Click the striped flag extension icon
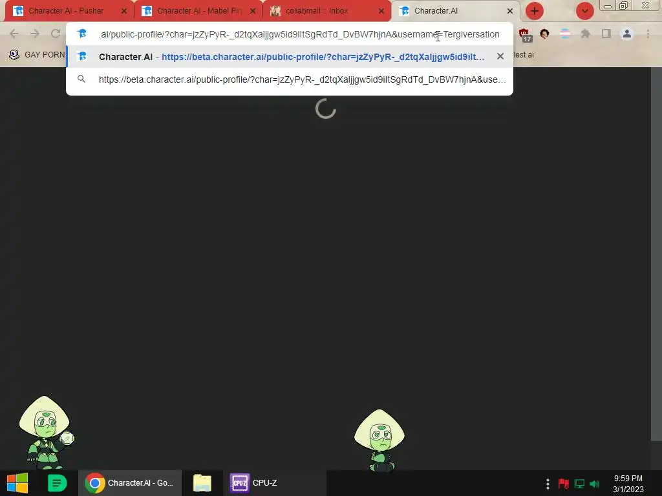The height and width of the screenshot is (496, 662). [565, 34]
